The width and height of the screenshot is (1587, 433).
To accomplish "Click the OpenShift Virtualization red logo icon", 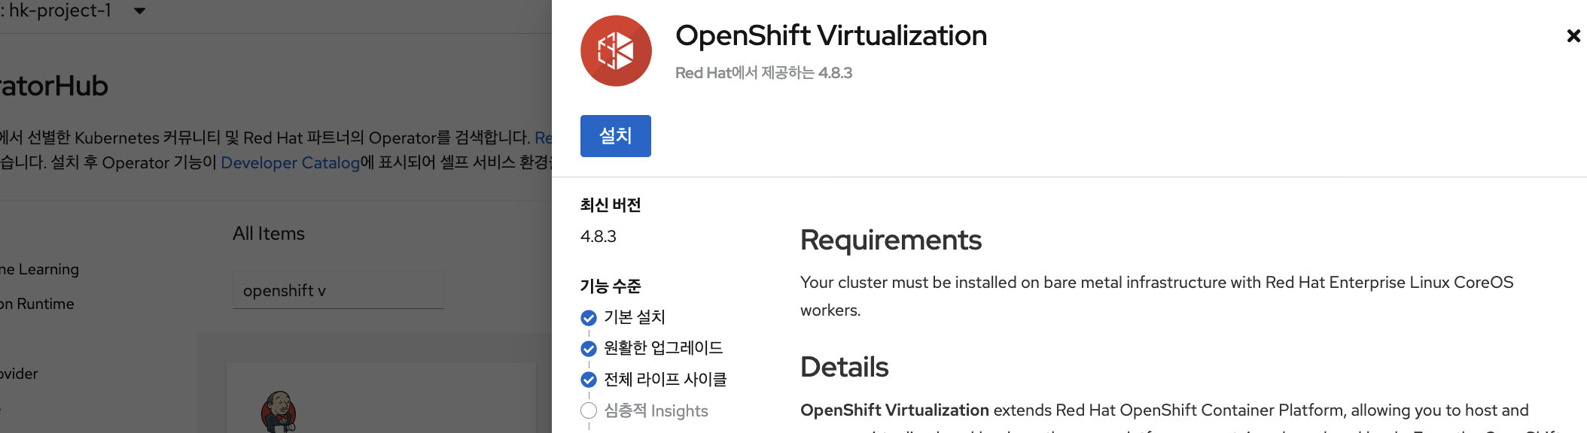I will pos(616,51).
